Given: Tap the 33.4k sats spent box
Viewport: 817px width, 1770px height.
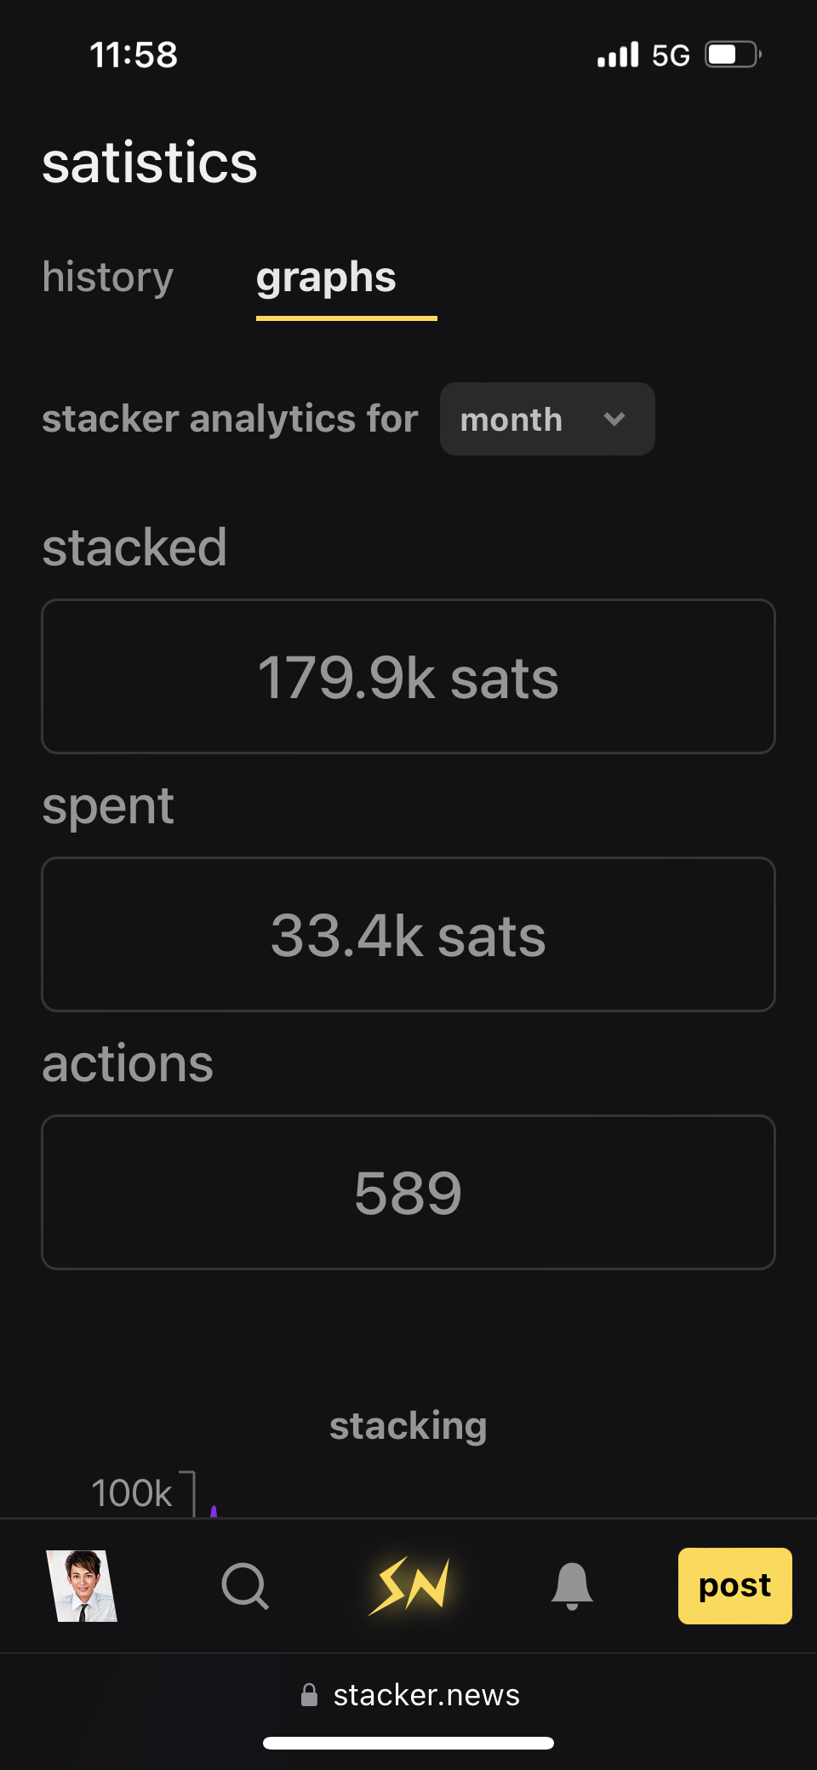Looking at the screenshot, I should 408,935.
